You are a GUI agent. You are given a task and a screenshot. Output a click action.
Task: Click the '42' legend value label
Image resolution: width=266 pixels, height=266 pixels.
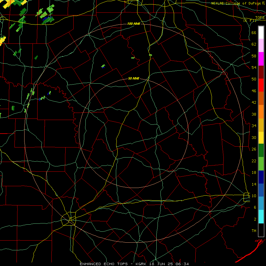pos(254,102)
